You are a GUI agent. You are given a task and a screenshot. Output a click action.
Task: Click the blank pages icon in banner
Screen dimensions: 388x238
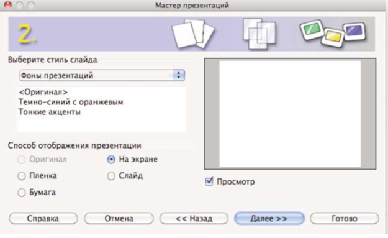tap(193, 34)
